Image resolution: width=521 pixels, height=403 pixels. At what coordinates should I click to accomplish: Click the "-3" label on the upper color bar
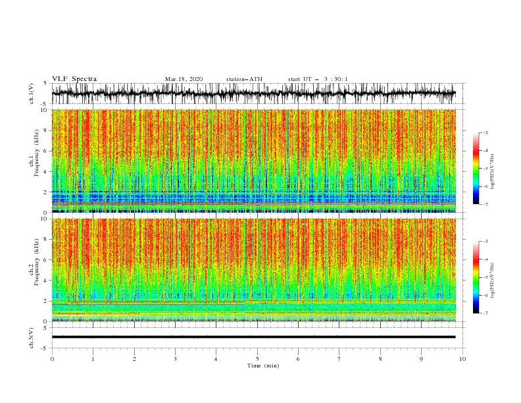(485, 132)
